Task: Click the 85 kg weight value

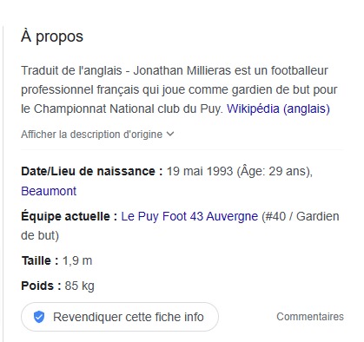Action: click(80, 286)
